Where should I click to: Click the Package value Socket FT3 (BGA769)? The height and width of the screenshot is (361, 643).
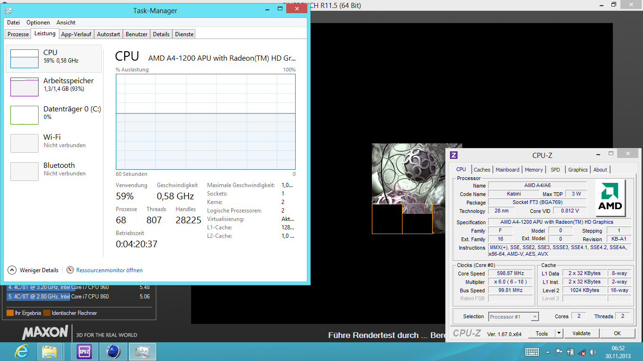pos(538,203)
